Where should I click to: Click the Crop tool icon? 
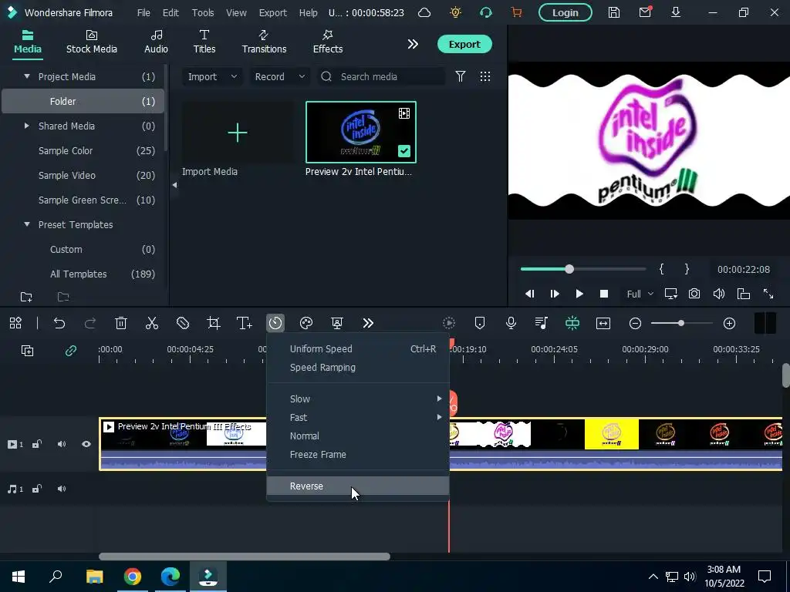214,323
